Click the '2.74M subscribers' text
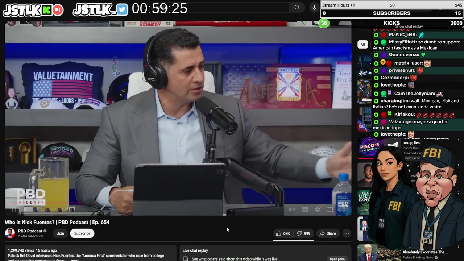The image size is (464, 261). click(x=31, y=236)
